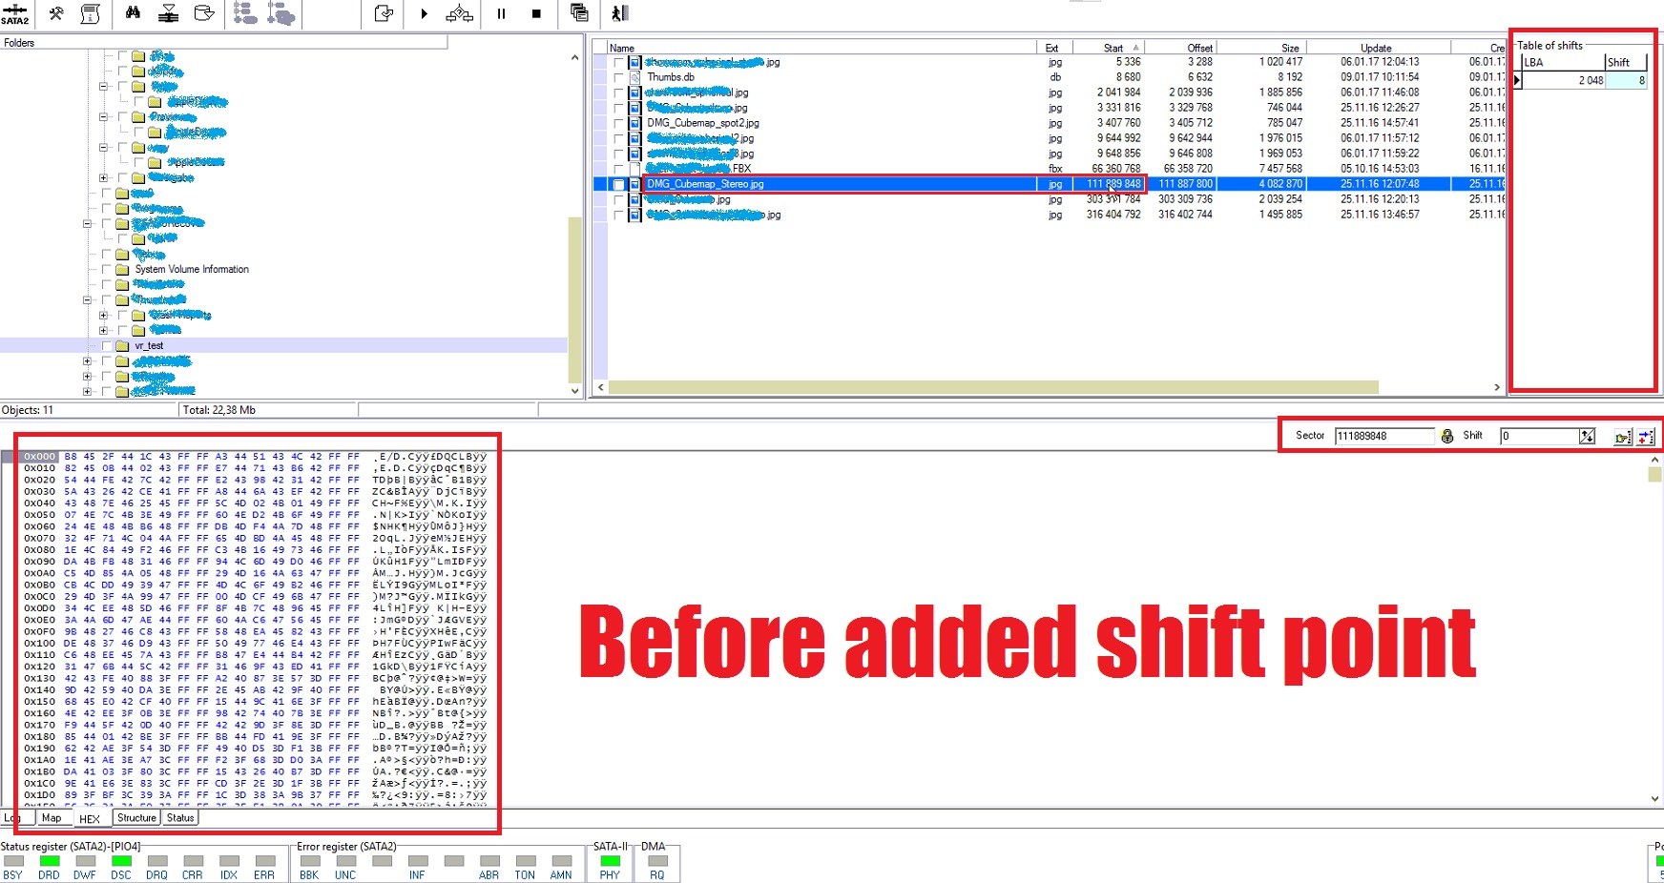Click the SATA2 port icon in toolbar
Image resolution: width=1664 pixels, height=883 pixels.
14,13
